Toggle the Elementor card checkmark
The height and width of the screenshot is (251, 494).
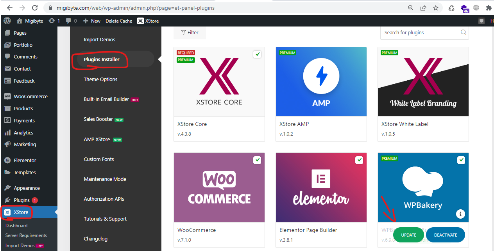click(x=359, y=160)
